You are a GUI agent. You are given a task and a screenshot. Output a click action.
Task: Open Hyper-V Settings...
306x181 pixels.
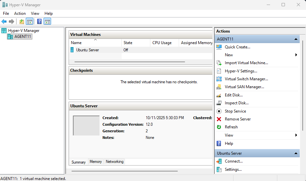241,71
